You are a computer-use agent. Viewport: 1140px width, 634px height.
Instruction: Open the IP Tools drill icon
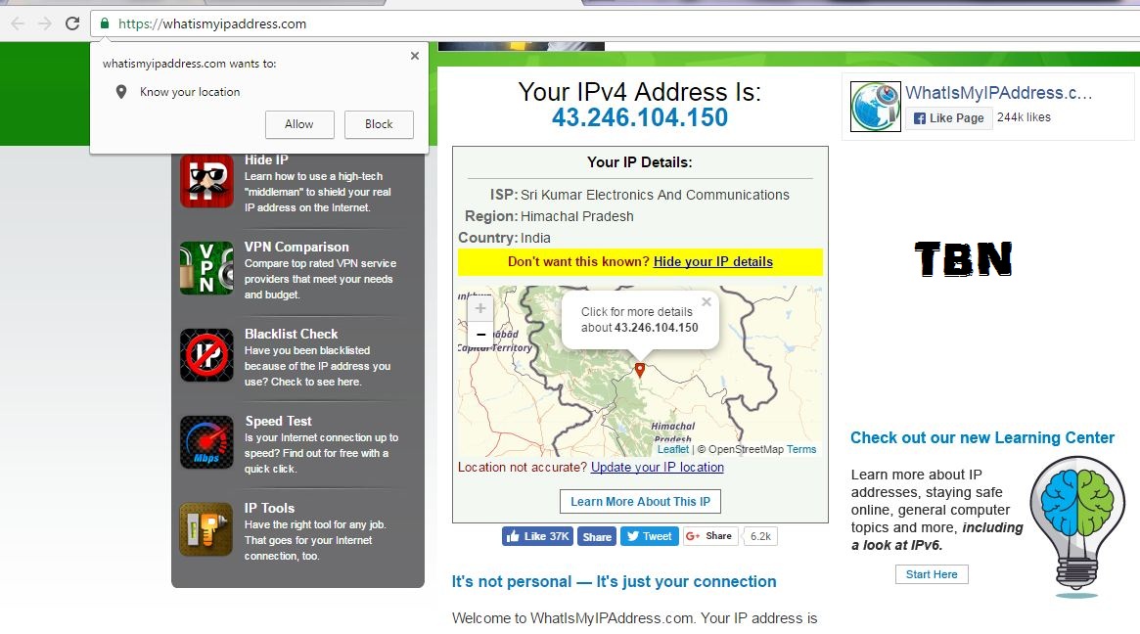[206, 529]
